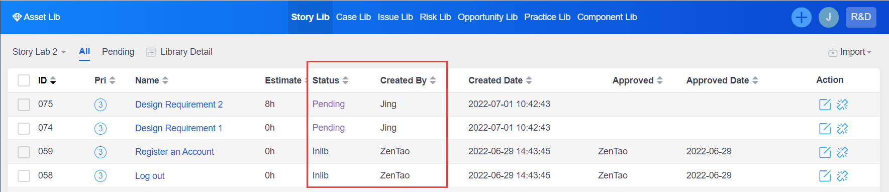The width and height of the screenshot is (889, 192).
Task: Open the Import dropdown menu
Action: pyautogui.click(x=850, y=52)
